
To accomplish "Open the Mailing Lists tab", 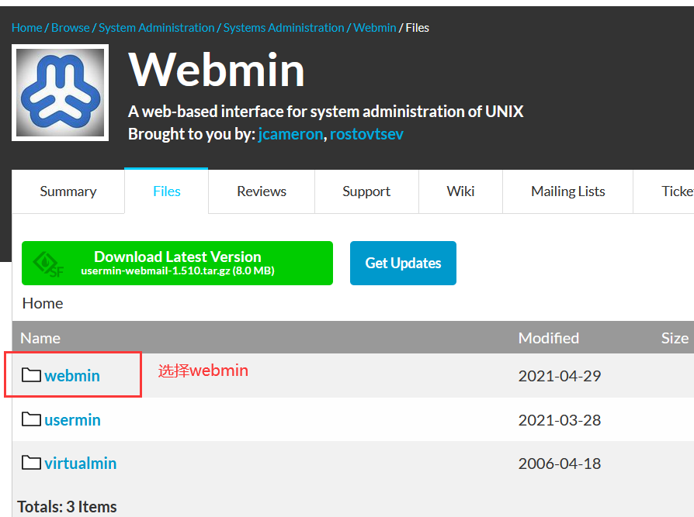I will click(568, 191).
